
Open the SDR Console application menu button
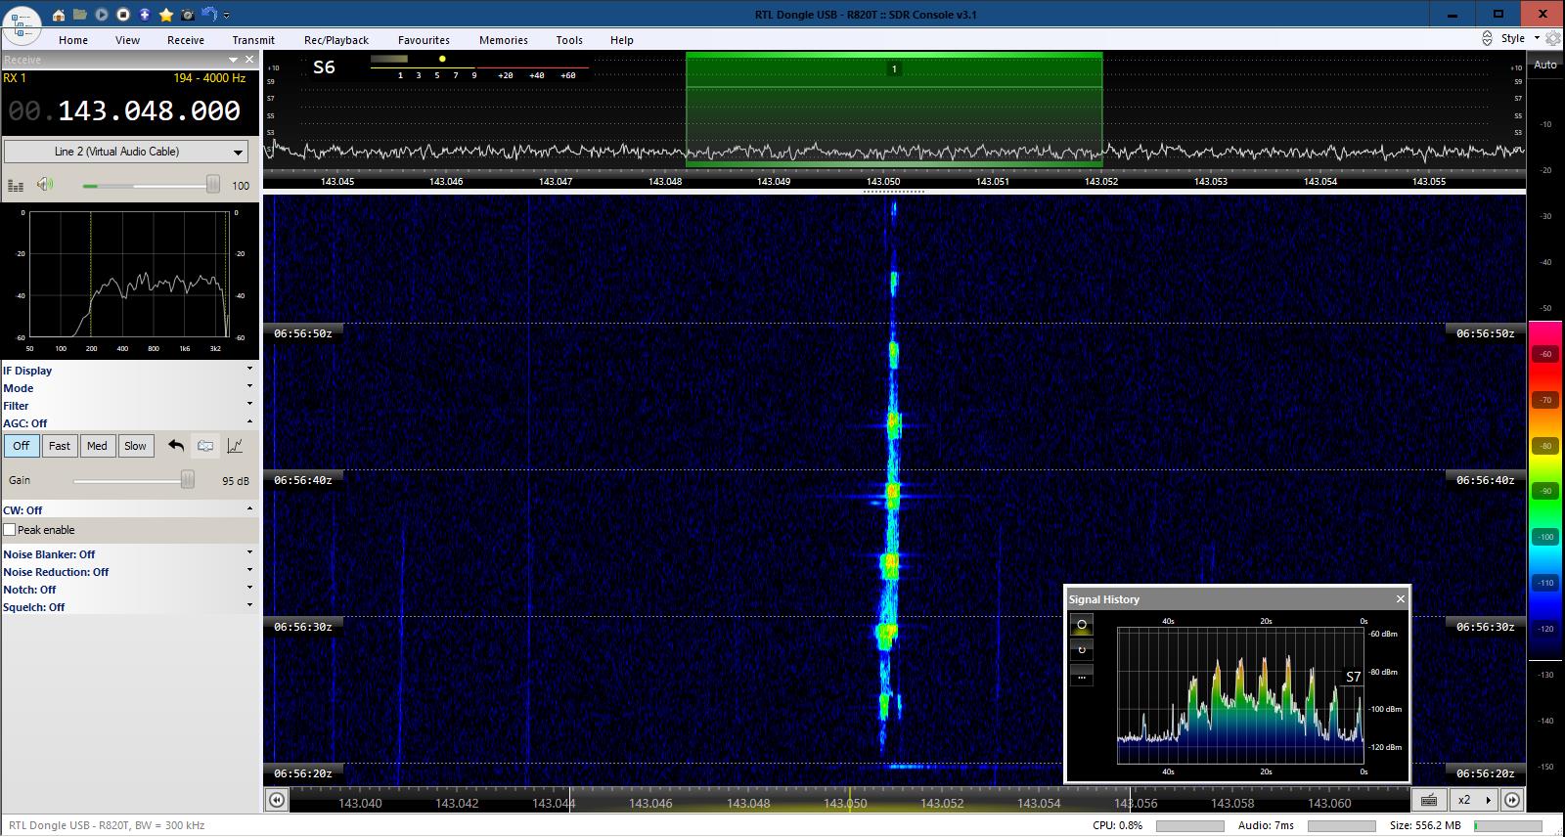click(x=22, y=23)
